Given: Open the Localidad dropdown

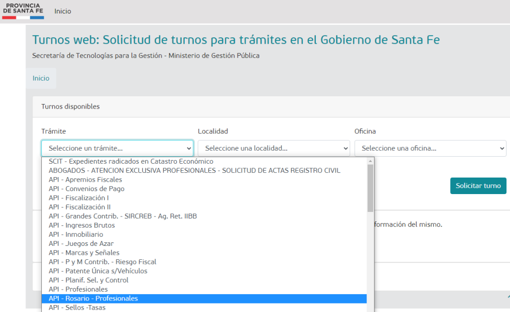Looking at the screenshot, I should 273,148.
